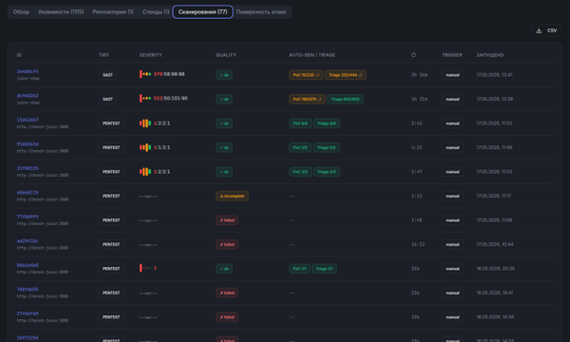Image resolution: width=570 pixels, height=342 pixels.
Task: Click the failed badge in the 10:44 row
Action: coord(227,244)
